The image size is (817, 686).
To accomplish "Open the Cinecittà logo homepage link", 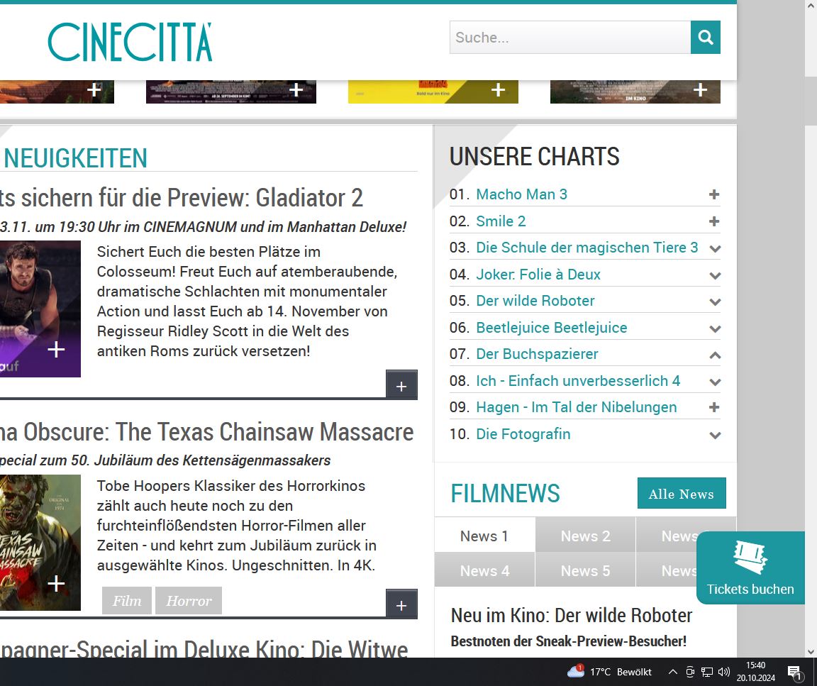I will (130, 42).
